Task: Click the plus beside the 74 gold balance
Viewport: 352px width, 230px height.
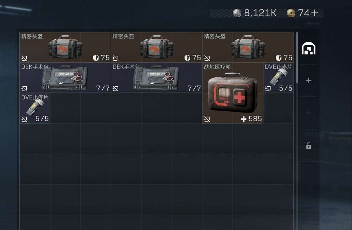Action: (315, 13)
